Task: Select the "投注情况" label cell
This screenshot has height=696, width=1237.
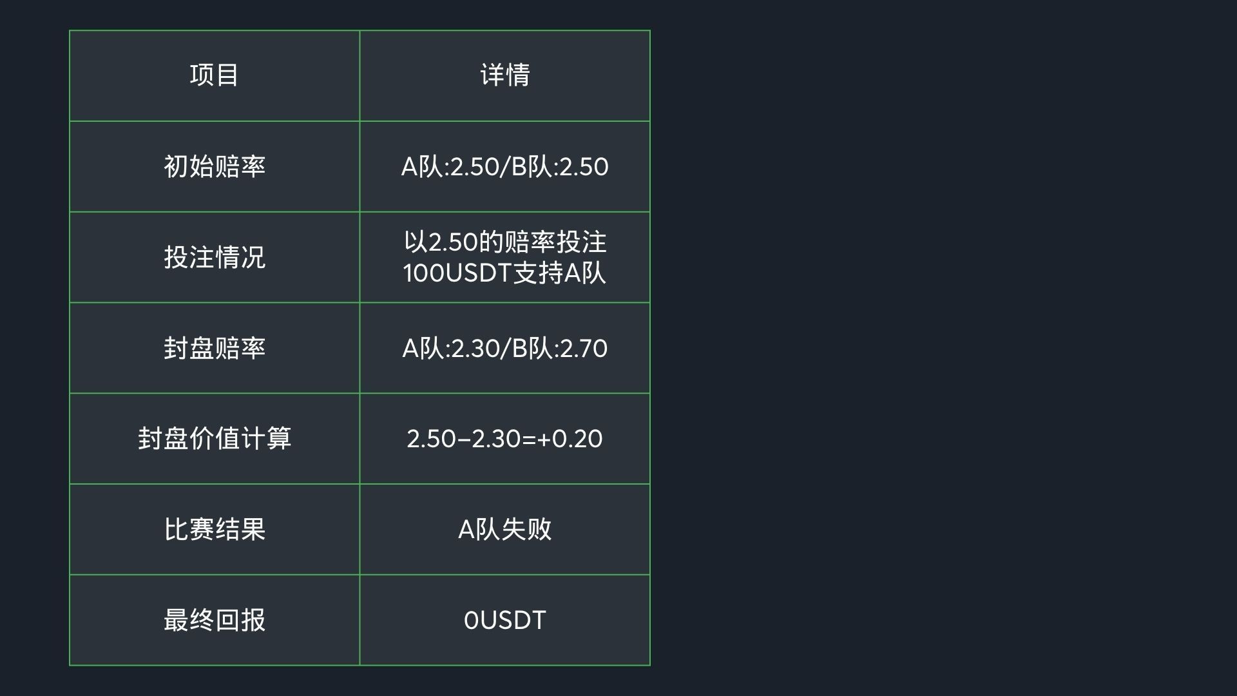Action: (214, 257)
